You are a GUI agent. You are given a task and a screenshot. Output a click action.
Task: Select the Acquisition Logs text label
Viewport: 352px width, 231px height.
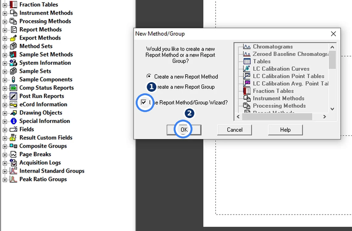[x=40, y=163]
